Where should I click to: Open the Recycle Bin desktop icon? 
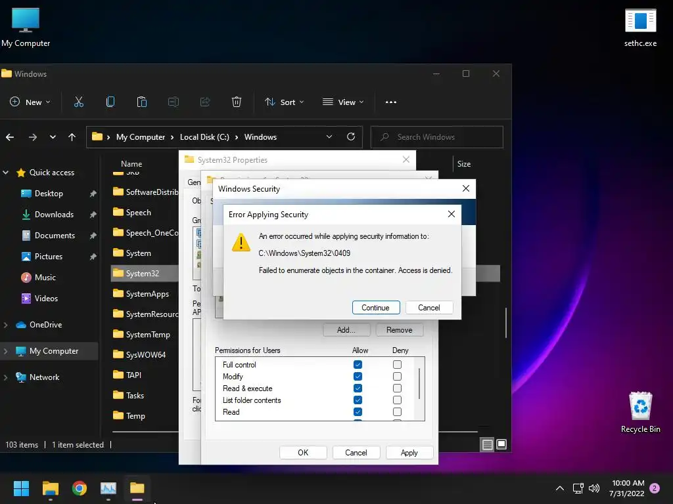click(640, 413)
